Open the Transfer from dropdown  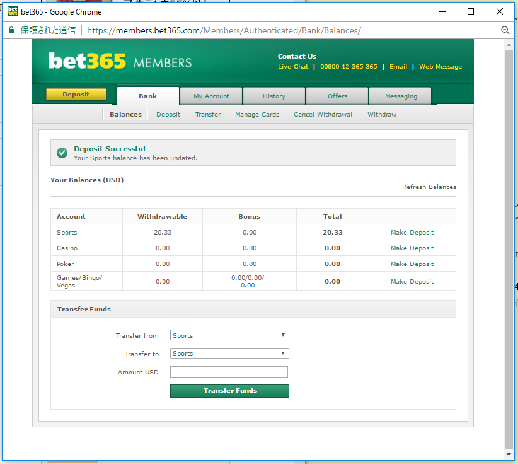[229, 335]
